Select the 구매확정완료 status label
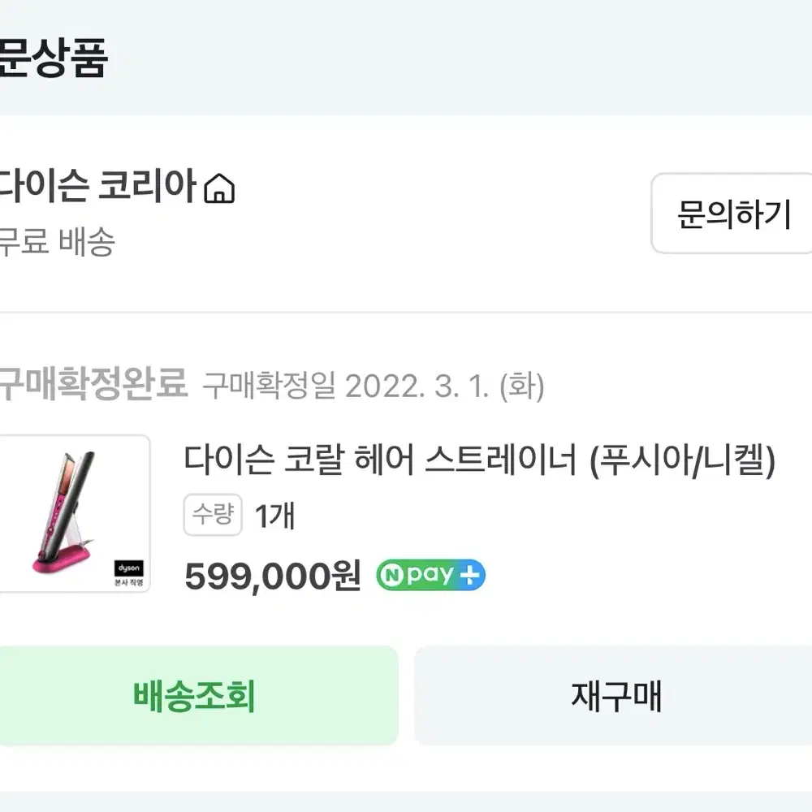The width and height of the screenshot is (812, 812). click(x=93, y=384)
